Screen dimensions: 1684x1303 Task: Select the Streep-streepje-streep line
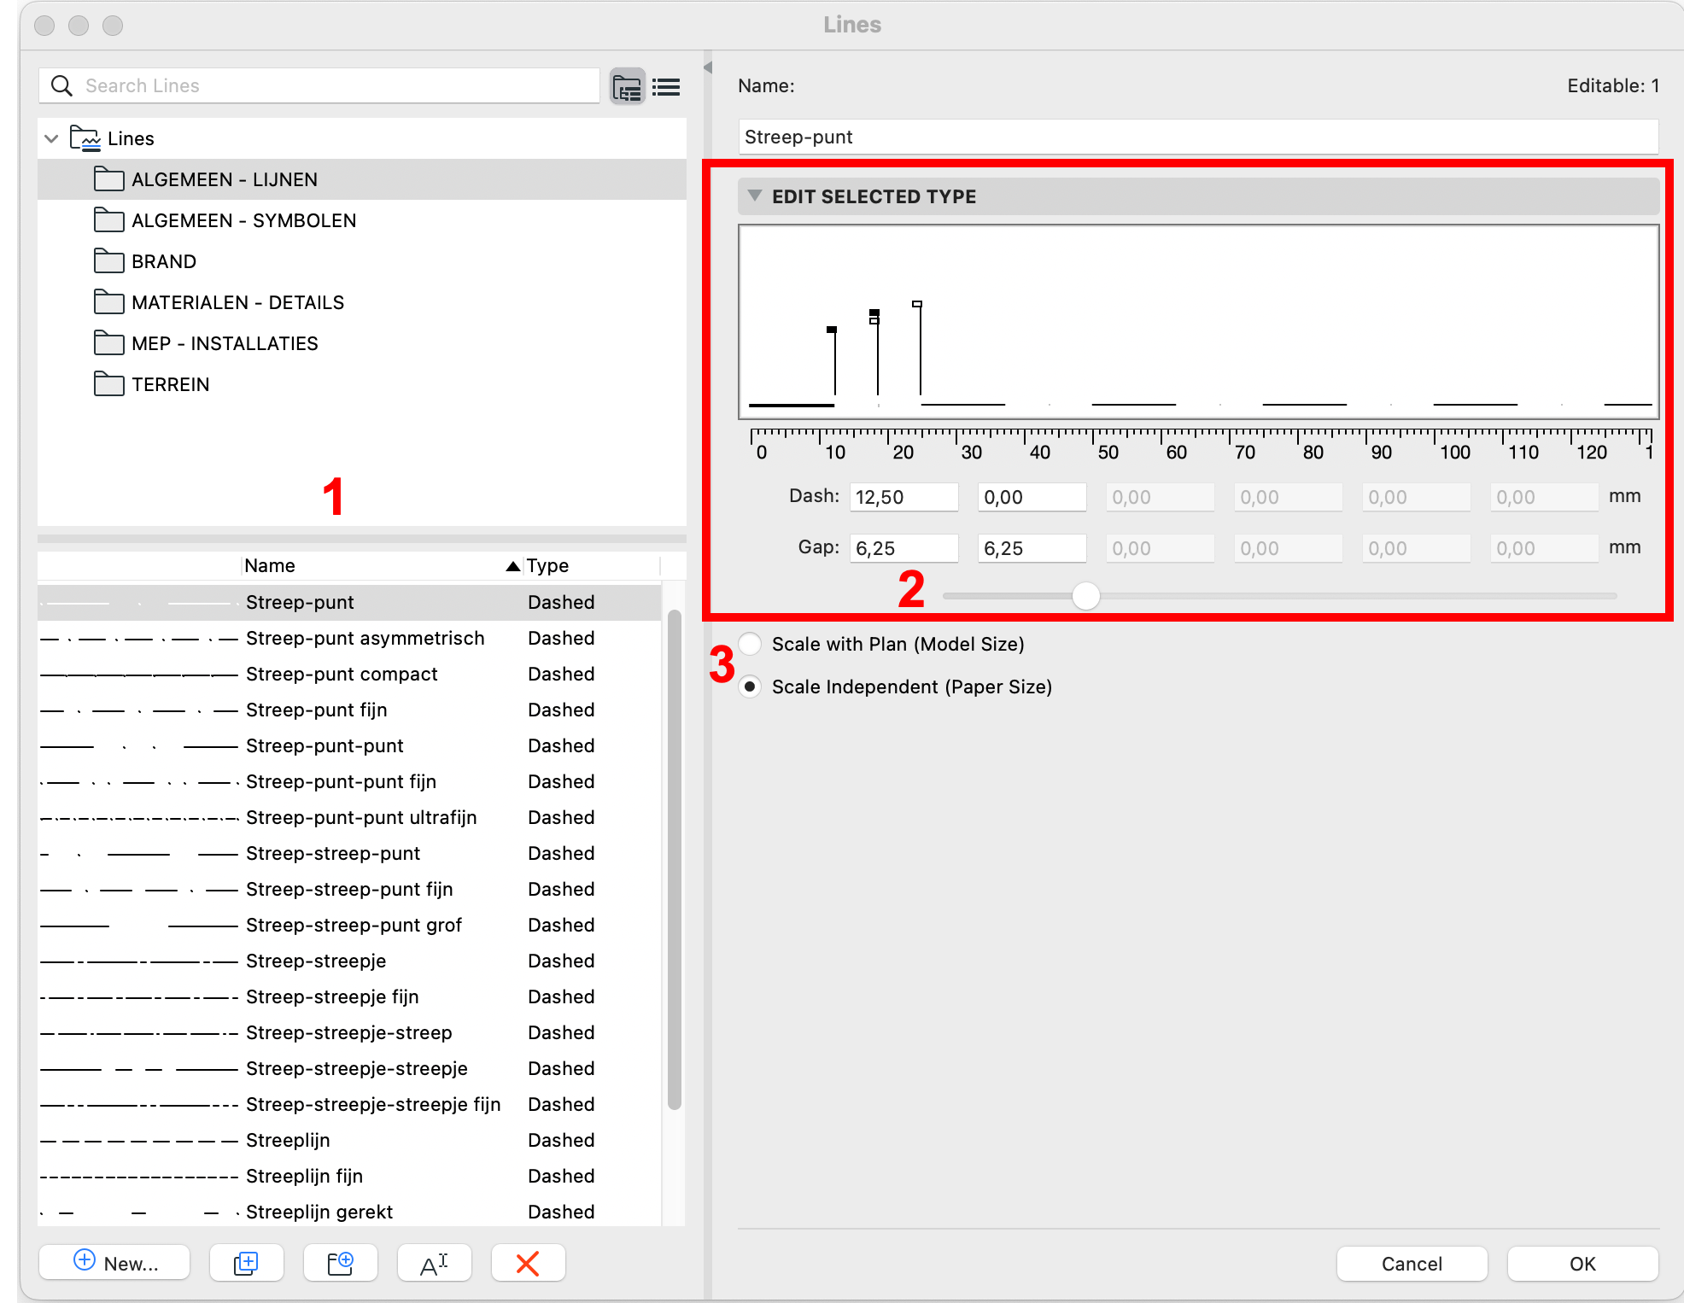coord(349,1032)
